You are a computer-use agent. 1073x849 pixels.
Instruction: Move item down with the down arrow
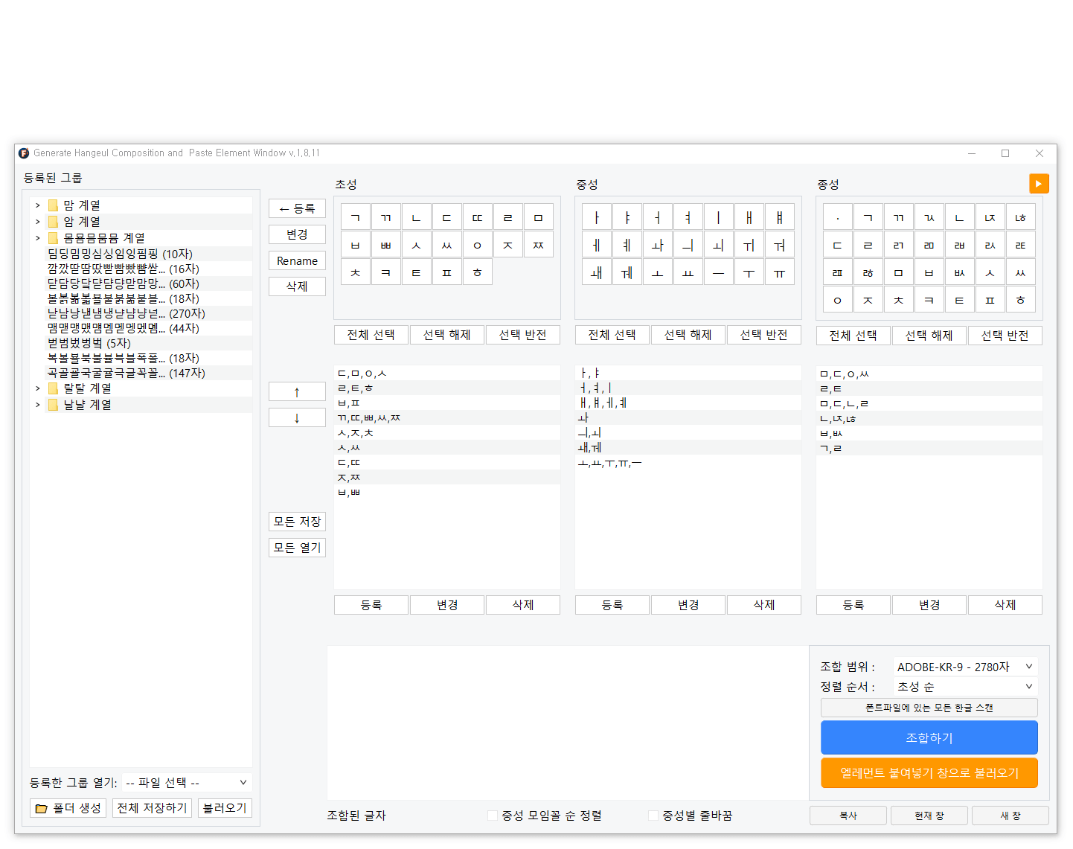pyautogui.click(x=297, y=417)
